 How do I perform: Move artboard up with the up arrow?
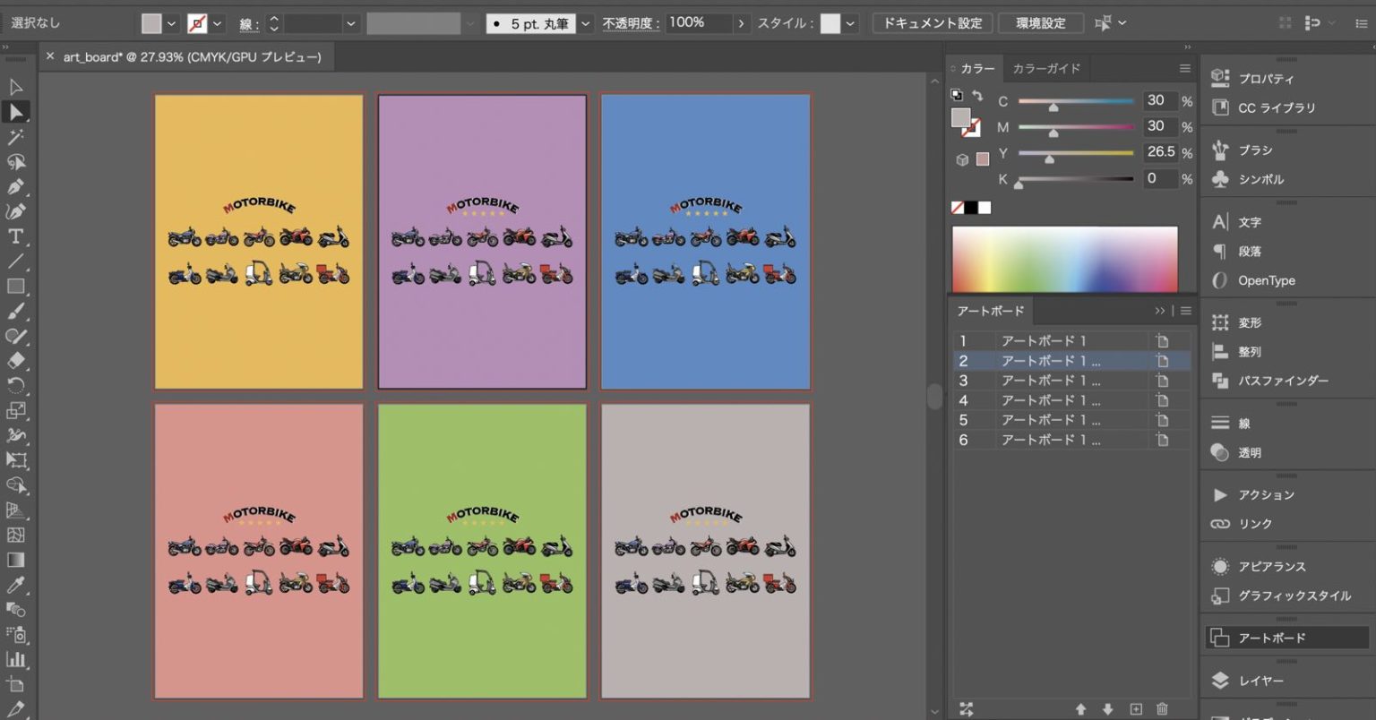(1081, 709)
